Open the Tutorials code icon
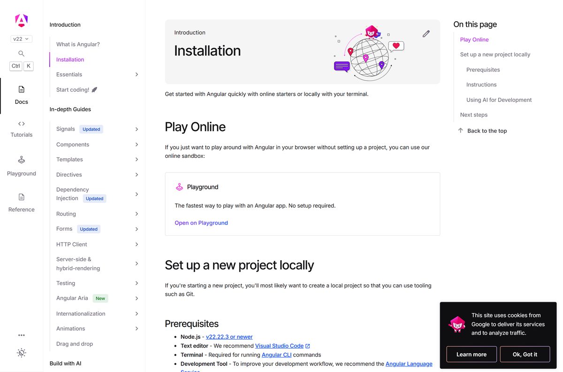The width and height of the screenshot is (563, 372). click(x=21, y=124)
